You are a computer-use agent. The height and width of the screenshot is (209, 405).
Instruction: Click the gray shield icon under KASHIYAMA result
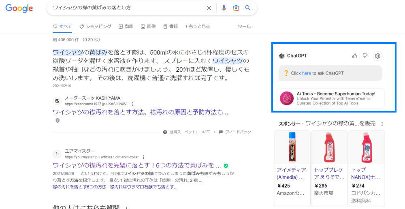coord(58,120)
